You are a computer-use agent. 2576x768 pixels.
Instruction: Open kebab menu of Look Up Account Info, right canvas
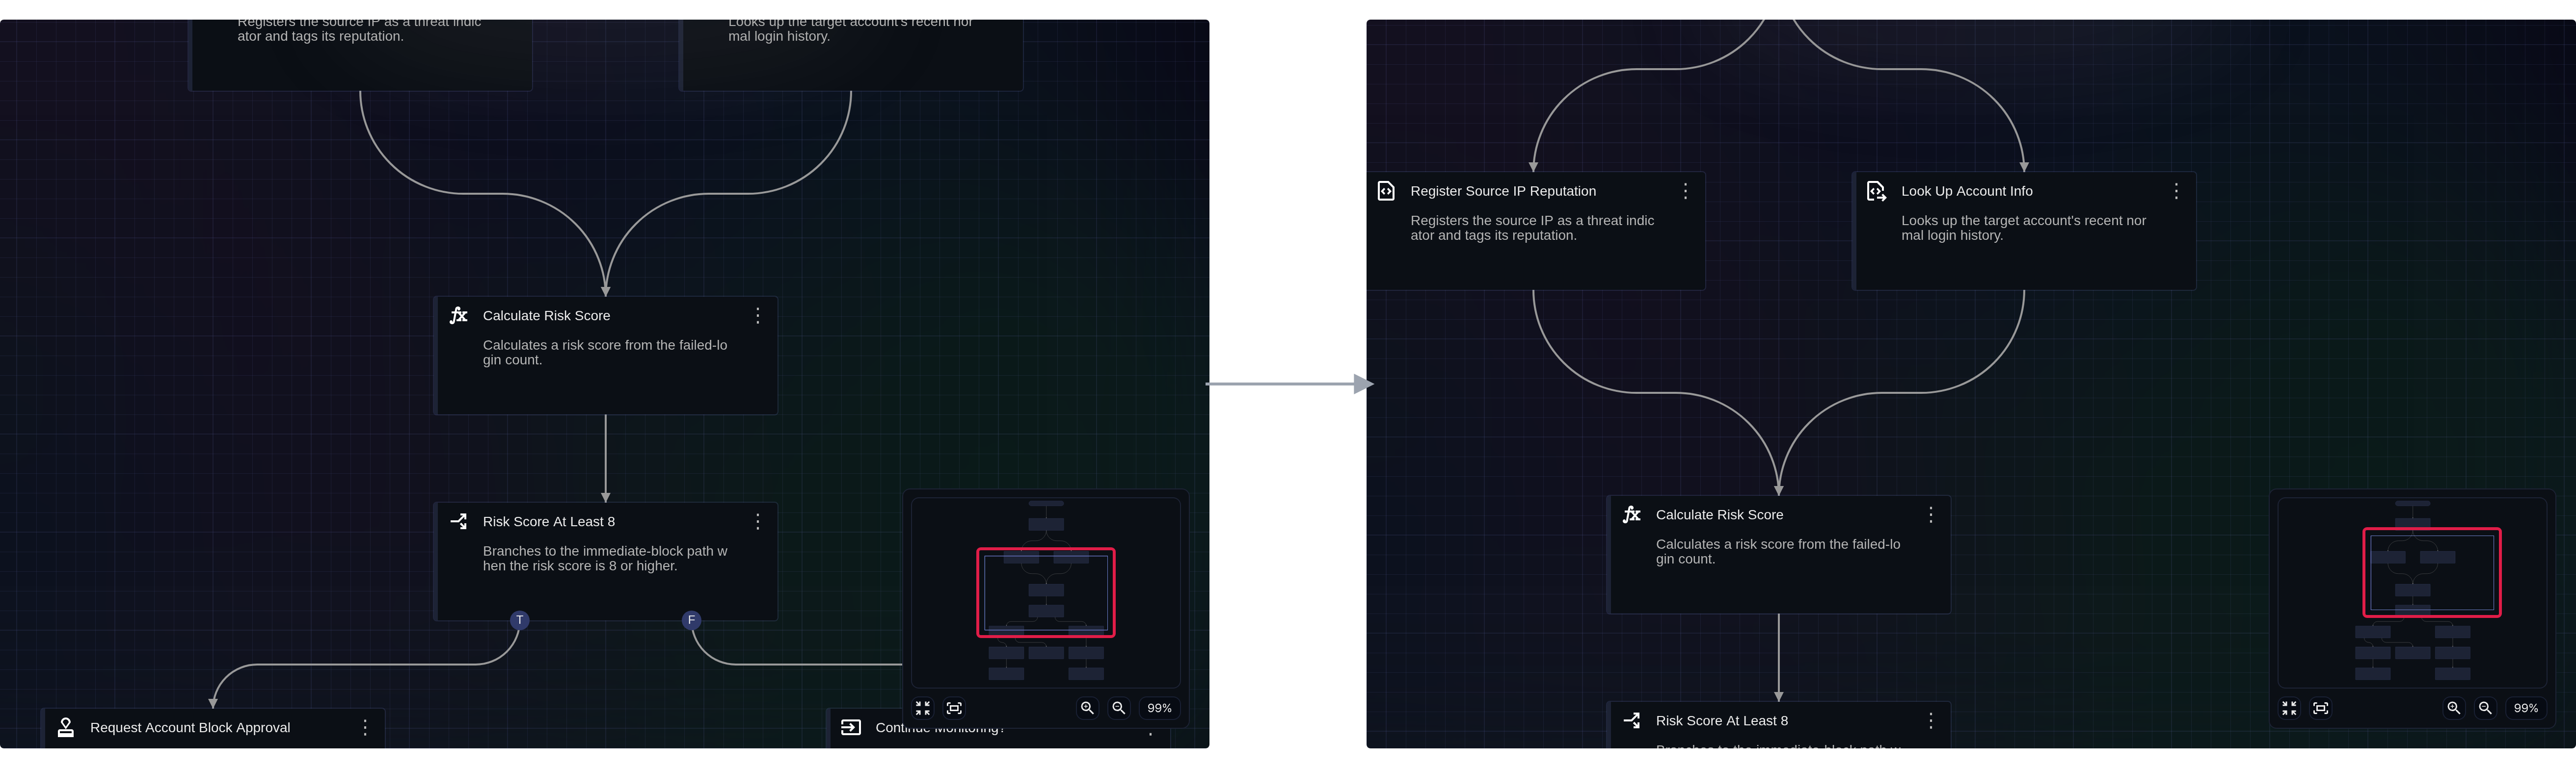(x=2176, y=191)
